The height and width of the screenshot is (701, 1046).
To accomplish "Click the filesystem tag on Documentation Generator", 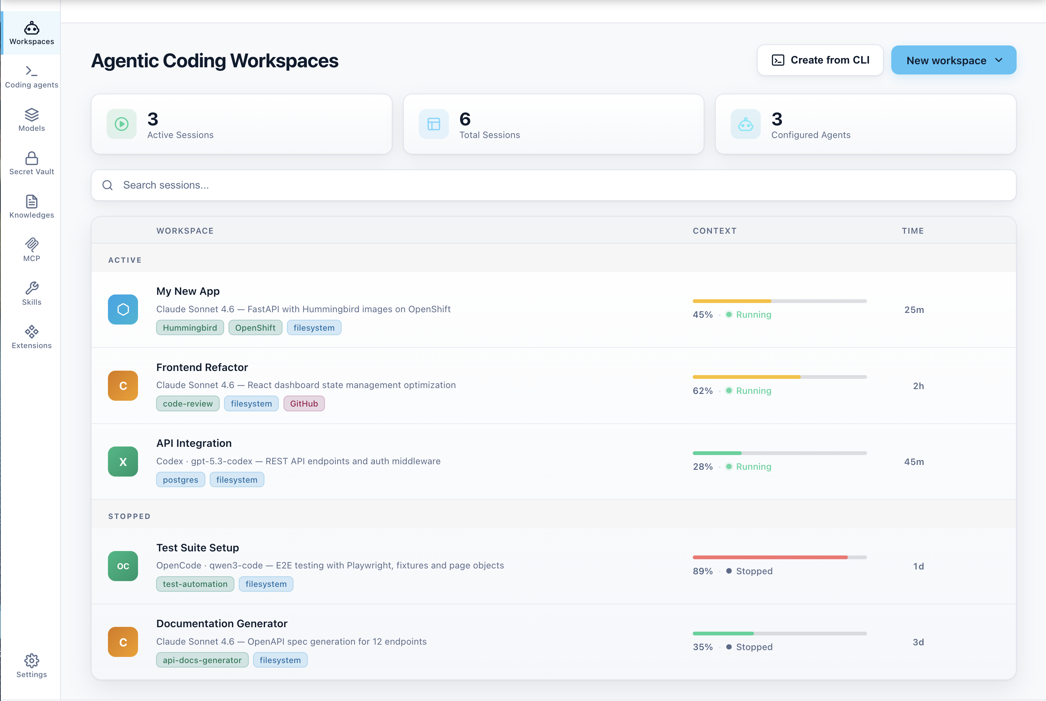I will tap(280, 660).
